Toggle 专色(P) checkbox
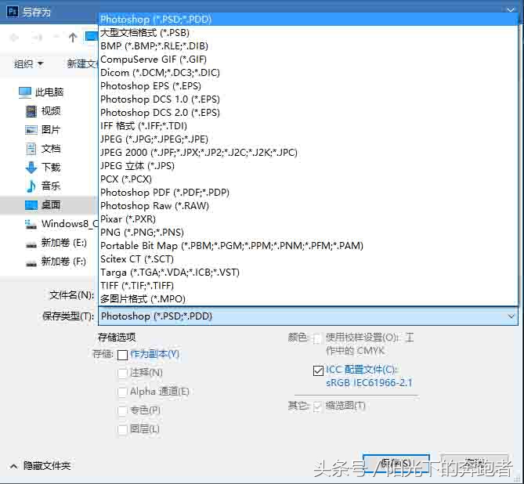The image size is (524, 484). tap(123, 410)
